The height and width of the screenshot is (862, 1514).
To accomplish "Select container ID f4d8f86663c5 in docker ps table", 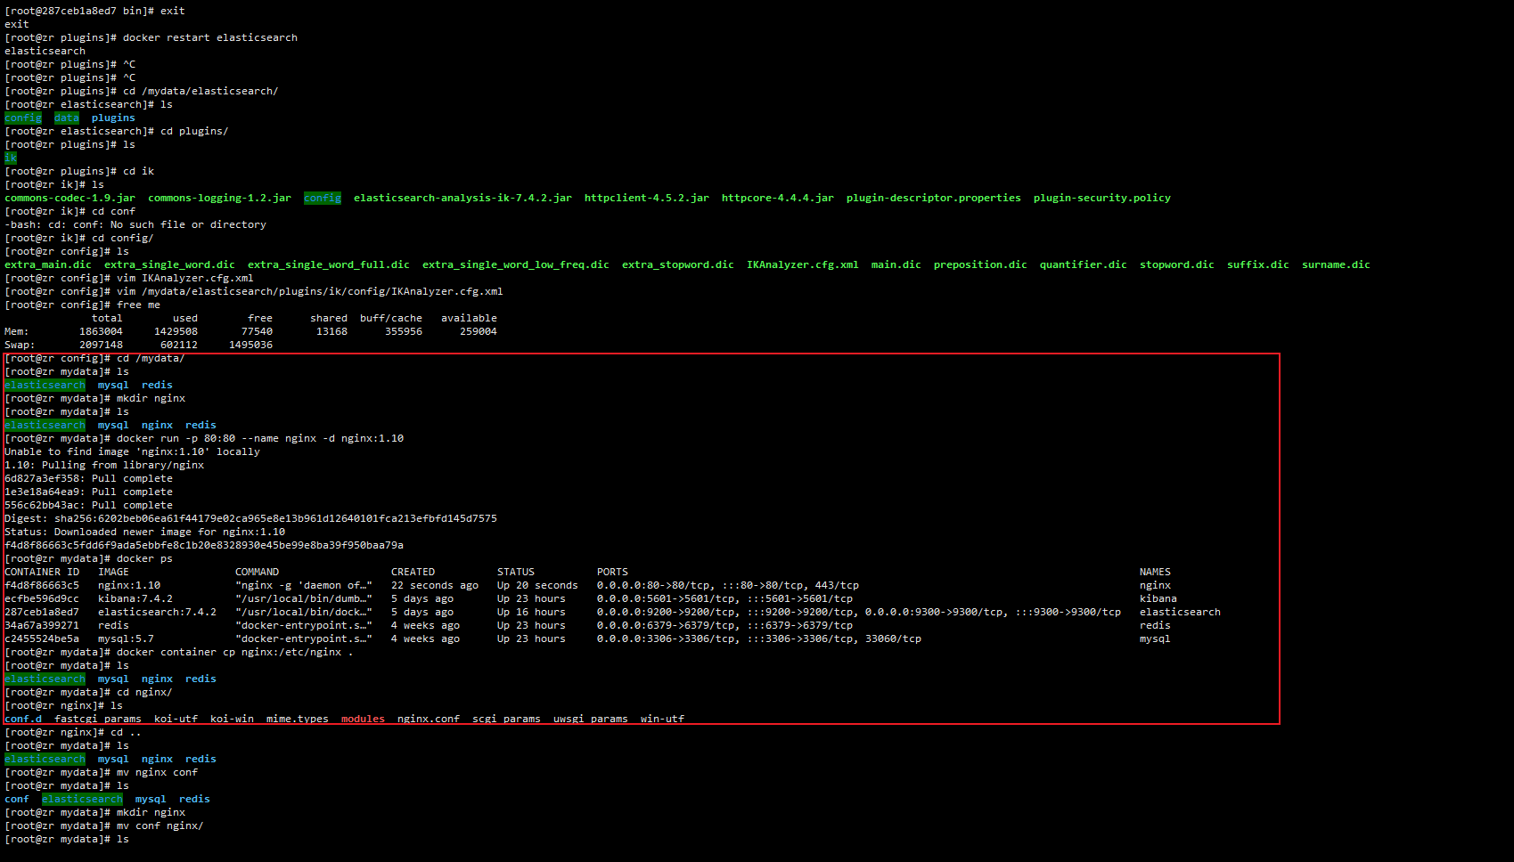I will (42, 585).
